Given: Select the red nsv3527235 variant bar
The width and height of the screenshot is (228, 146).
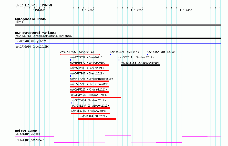Looking at the screenshot, I should pos(90,87).
